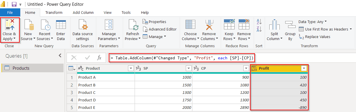Screen dimensions: 356x112
Task: Select the Product E cell
Action: (106, 107)
